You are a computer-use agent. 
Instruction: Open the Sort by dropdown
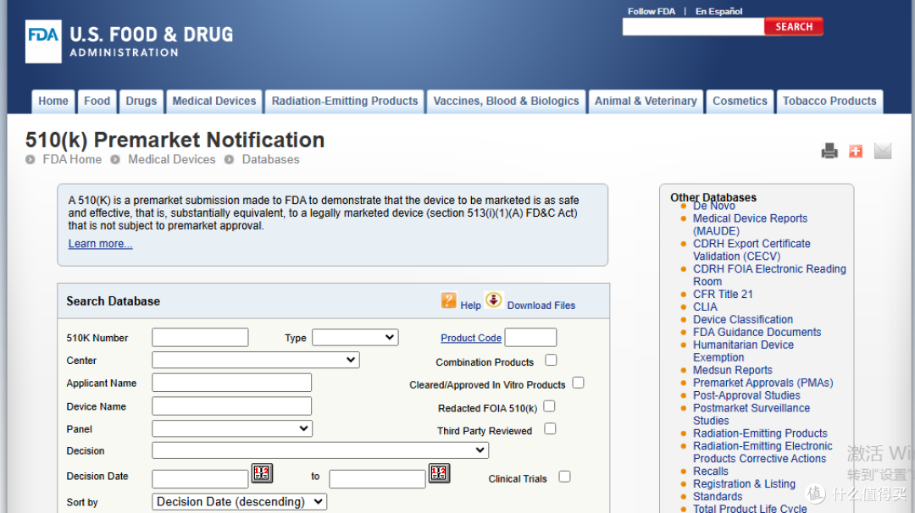[239, 502]
